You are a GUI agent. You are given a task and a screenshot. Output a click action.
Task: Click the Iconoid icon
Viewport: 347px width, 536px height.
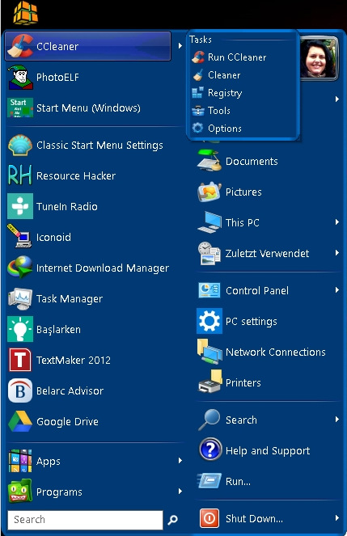pyautogui.click(x=20, y=237)
